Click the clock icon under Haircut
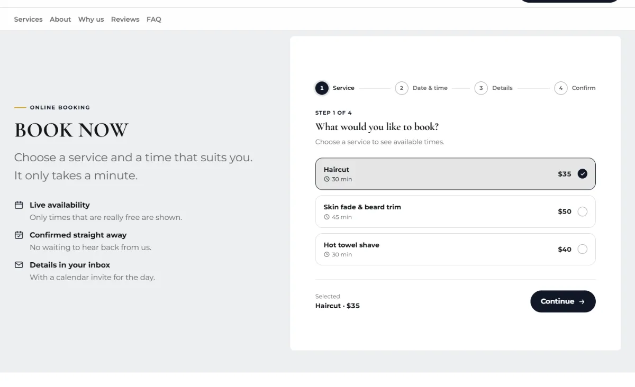This screenshot has width=635, height=387. tap(326, 179)
